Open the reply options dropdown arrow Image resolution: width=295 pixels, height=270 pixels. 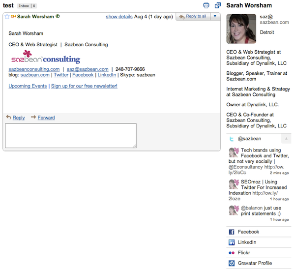[x=215, y=16]
